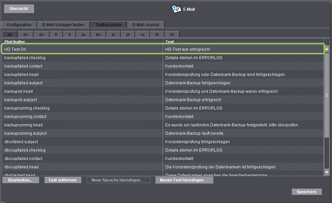Image resolution: width=332 pixels, height=203 pixels.
Task: Click Neuen Text hinzufügen... button
Action: coord(184,180)
